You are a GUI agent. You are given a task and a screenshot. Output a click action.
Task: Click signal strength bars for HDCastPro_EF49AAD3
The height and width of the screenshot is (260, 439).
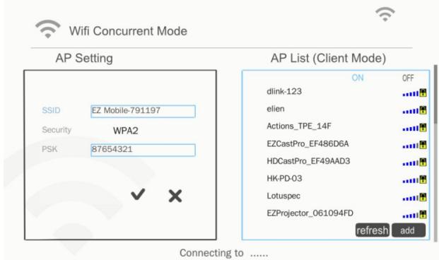click(x=411, y=163)
